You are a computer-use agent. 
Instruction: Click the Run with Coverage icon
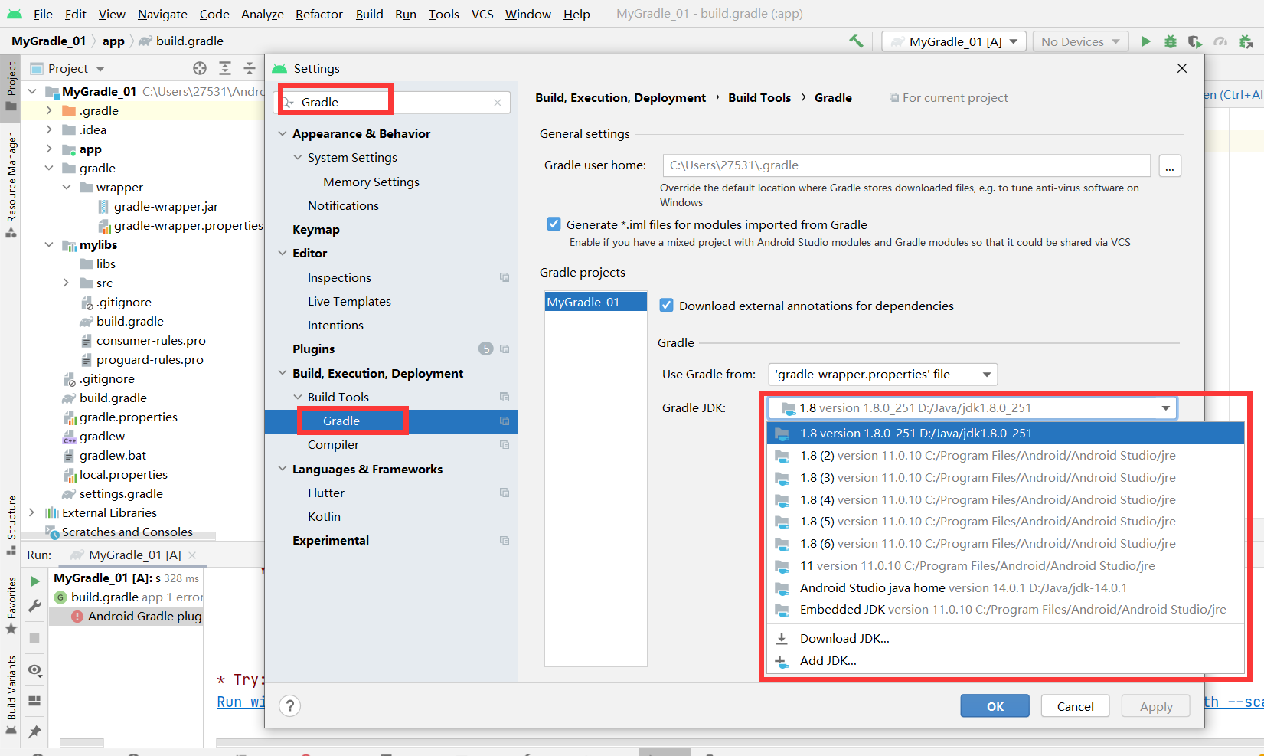click(x=1195, y=41)
